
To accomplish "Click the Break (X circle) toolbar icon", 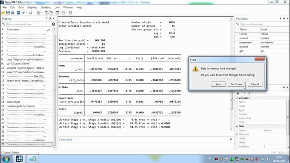I will coord(70,13).
